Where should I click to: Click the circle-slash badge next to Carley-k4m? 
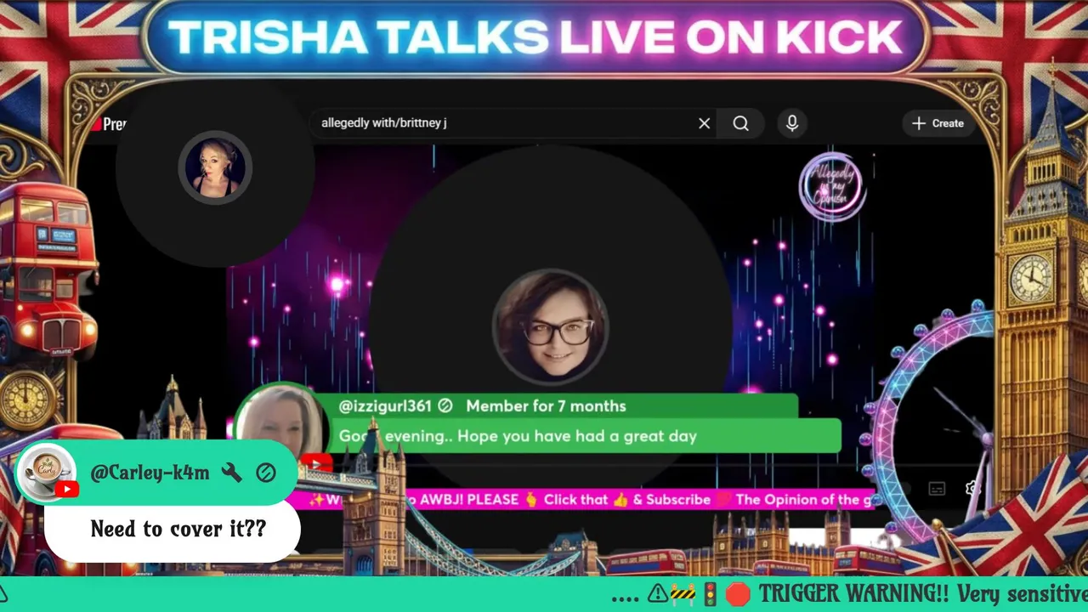coord(266,473)
